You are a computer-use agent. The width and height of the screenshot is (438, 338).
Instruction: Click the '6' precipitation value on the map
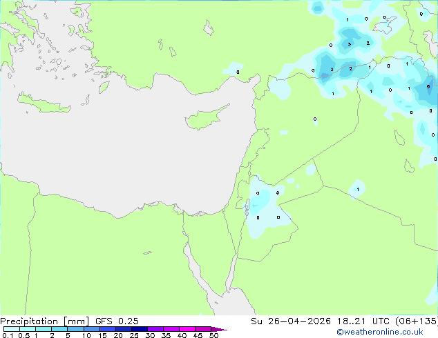(x=428, y=87)
